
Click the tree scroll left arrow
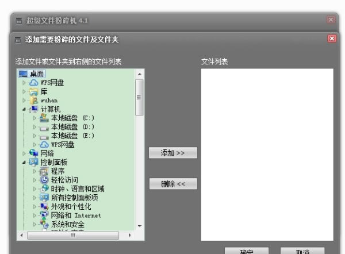(x=22, y=235)
